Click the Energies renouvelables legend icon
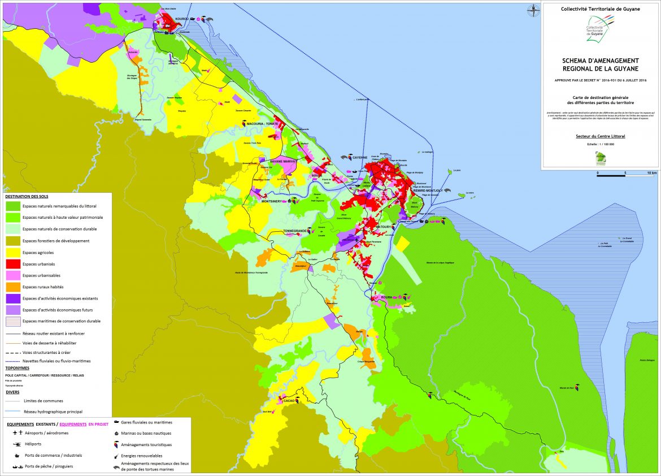 pos(116,456)
